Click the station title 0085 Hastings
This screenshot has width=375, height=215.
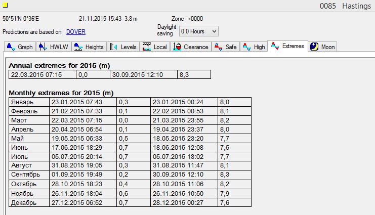(345, 6)
